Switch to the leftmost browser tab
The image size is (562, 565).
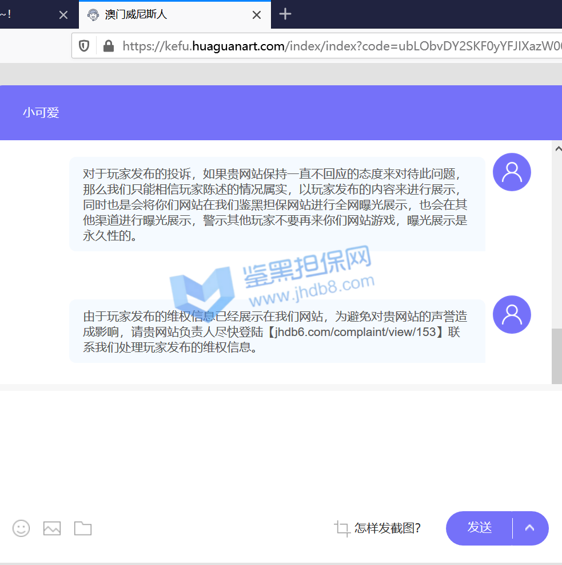[x=23, y=15]
